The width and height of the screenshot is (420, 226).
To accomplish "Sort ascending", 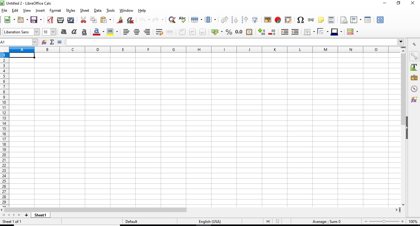I will click(235, 20).
